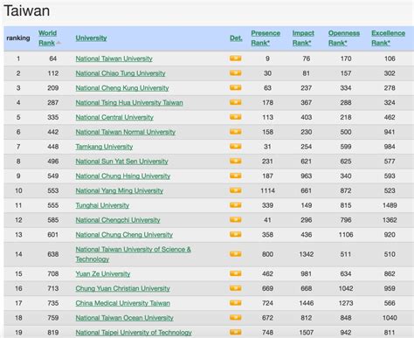Sort table by Excellence Rank header
Viewport: 414px width, 338px height.
[x=388, y=38]
